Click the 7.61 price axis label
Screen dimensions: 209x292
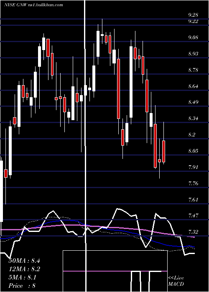(193, 200)
